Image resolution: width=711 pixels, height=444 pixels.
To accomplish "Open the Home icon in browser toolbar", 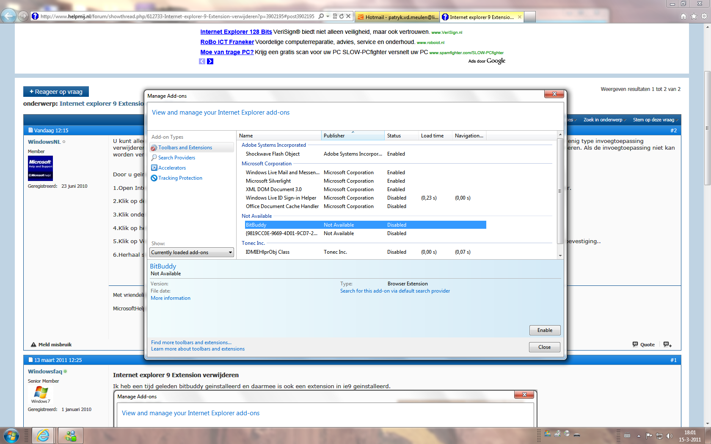I will (683, 16).
